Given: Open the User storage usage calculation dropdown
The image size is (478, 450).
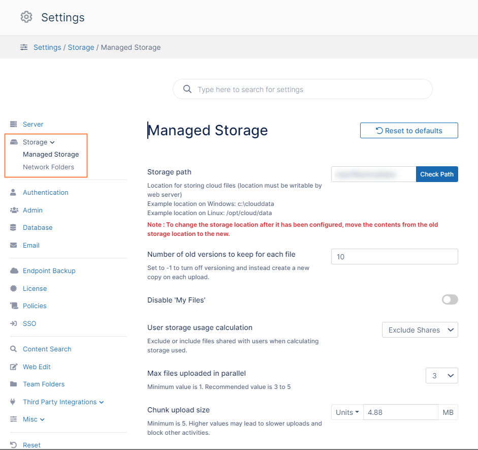Looking at the screenshot, I should 420,329.
